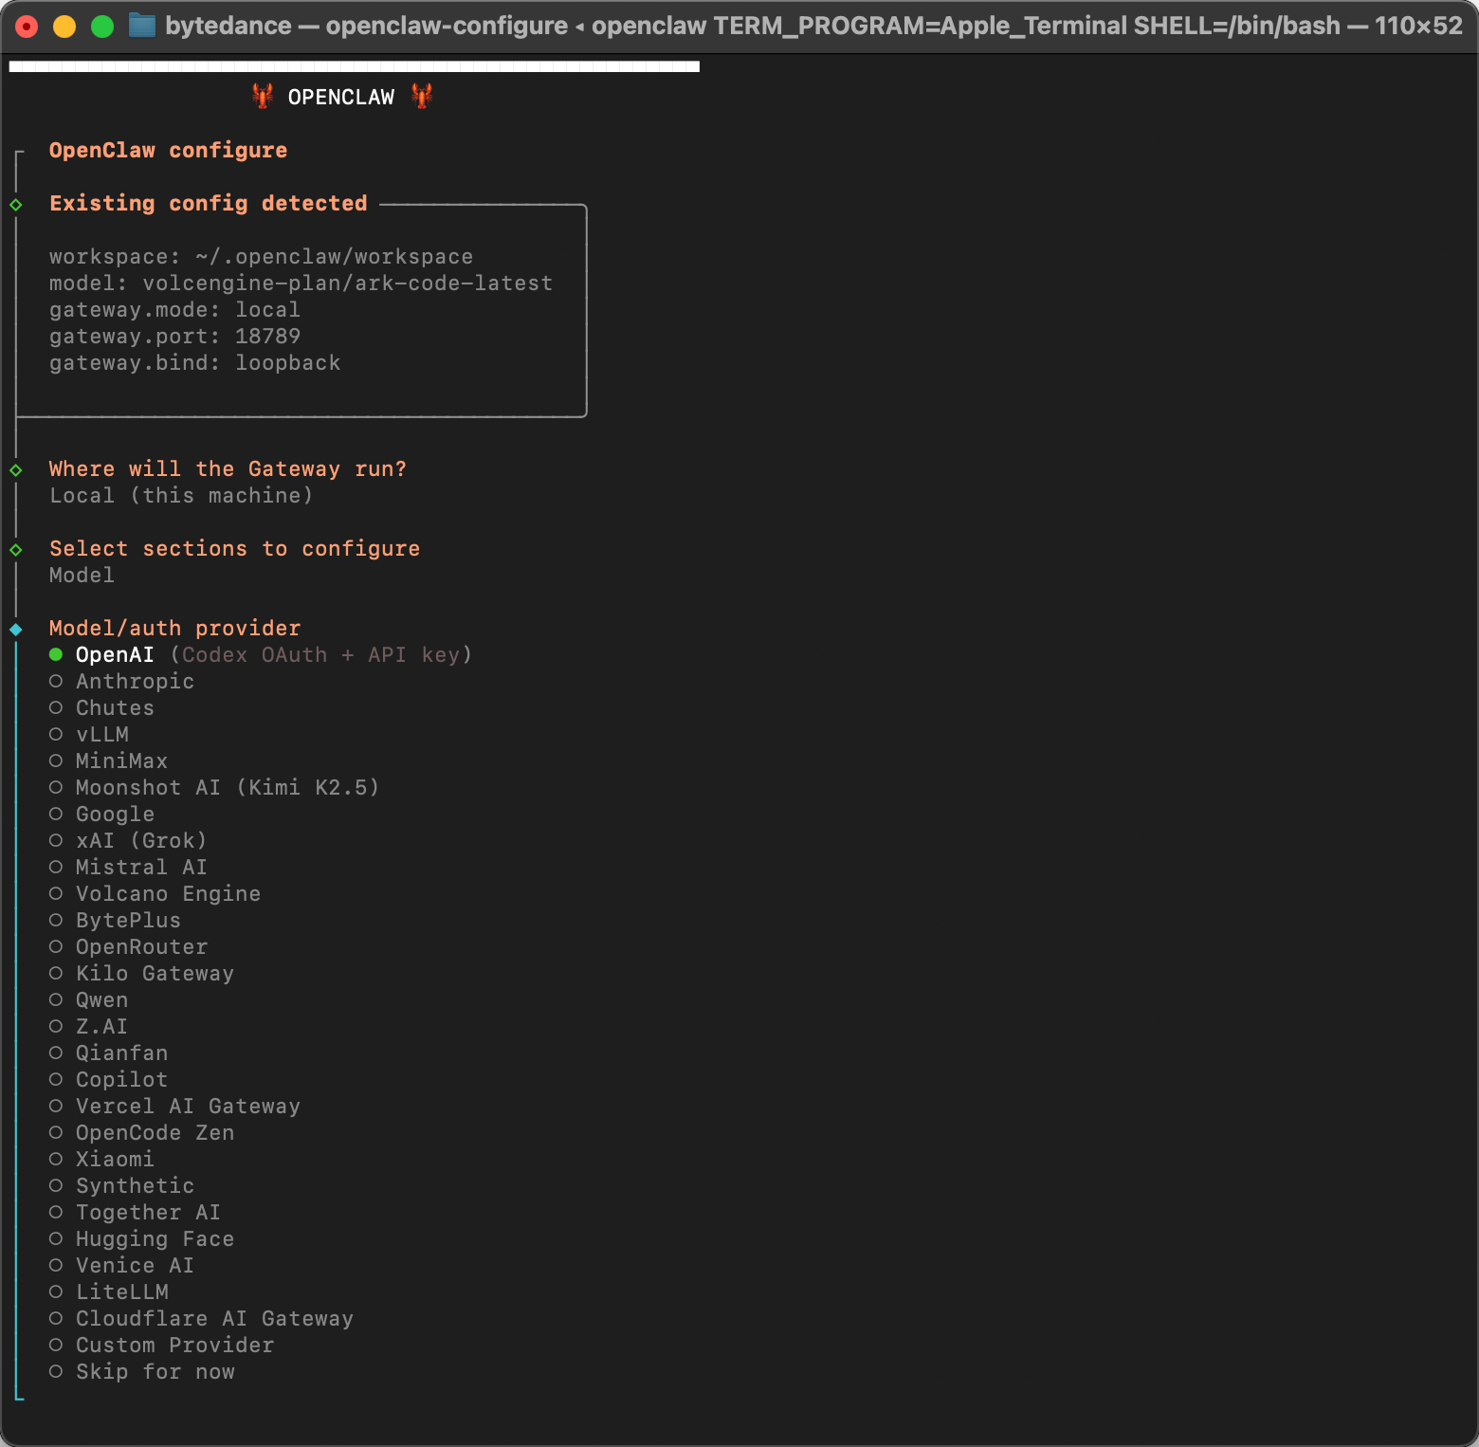Click the green diamond beside Existing config detected
Image resolution: width=1479 pixels, height=1447 pixels.
pos(16,205)
